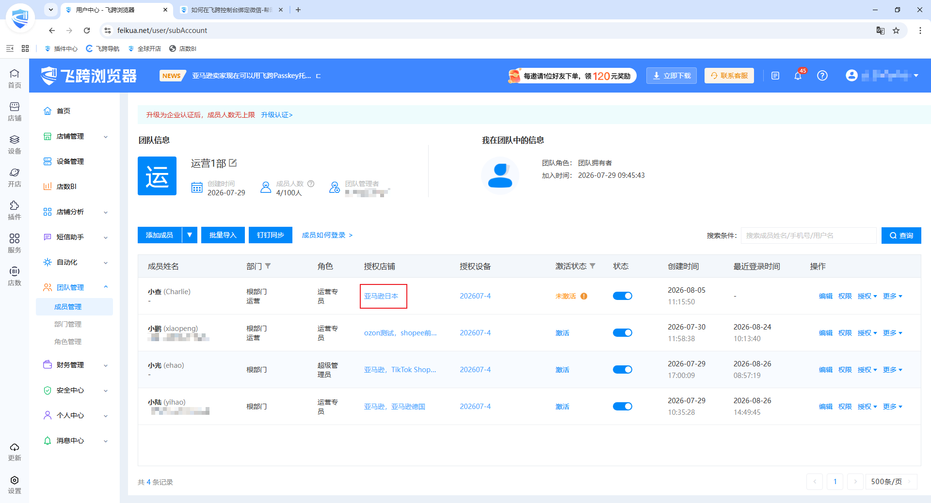The image size is (931, 503).
Task: Click the 成员如何登录 link
Action: click(x=327, y=235)
